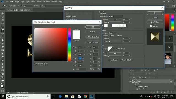The width and height of the screenshot is (176, 99).
Task: Open File Explorer from the taskbar
Action: 67,97
